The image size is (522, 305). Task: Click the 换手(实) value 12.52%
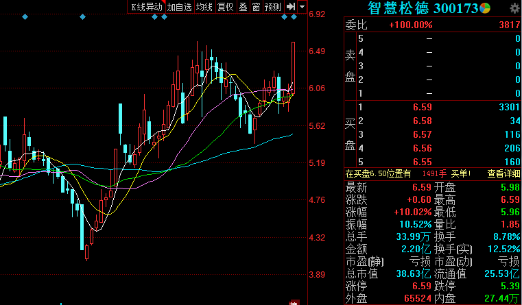click(x=504, y=249)
